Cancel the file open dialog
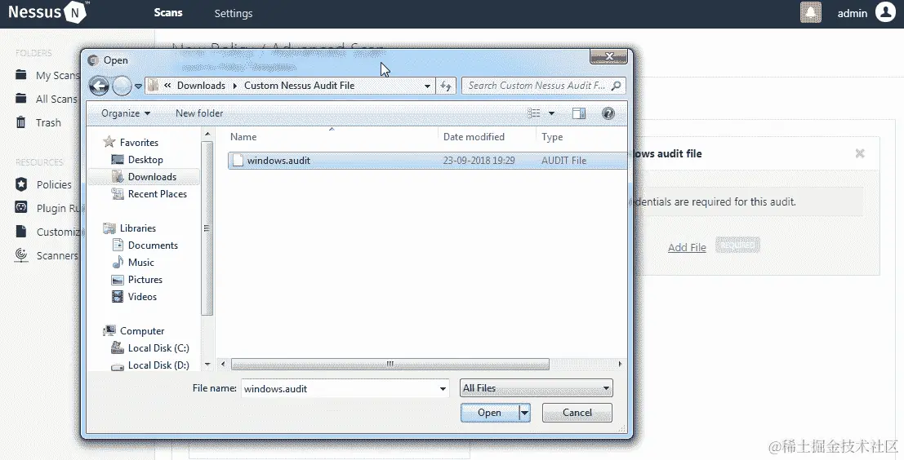Image resolution: width=904 pixels, height=460 pixels. 577,413
